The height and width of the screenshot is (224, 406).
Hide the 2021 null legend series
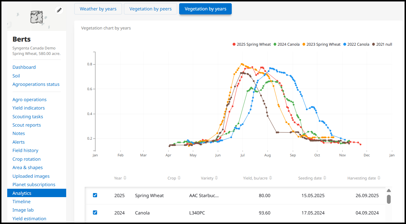coord(382,45)
